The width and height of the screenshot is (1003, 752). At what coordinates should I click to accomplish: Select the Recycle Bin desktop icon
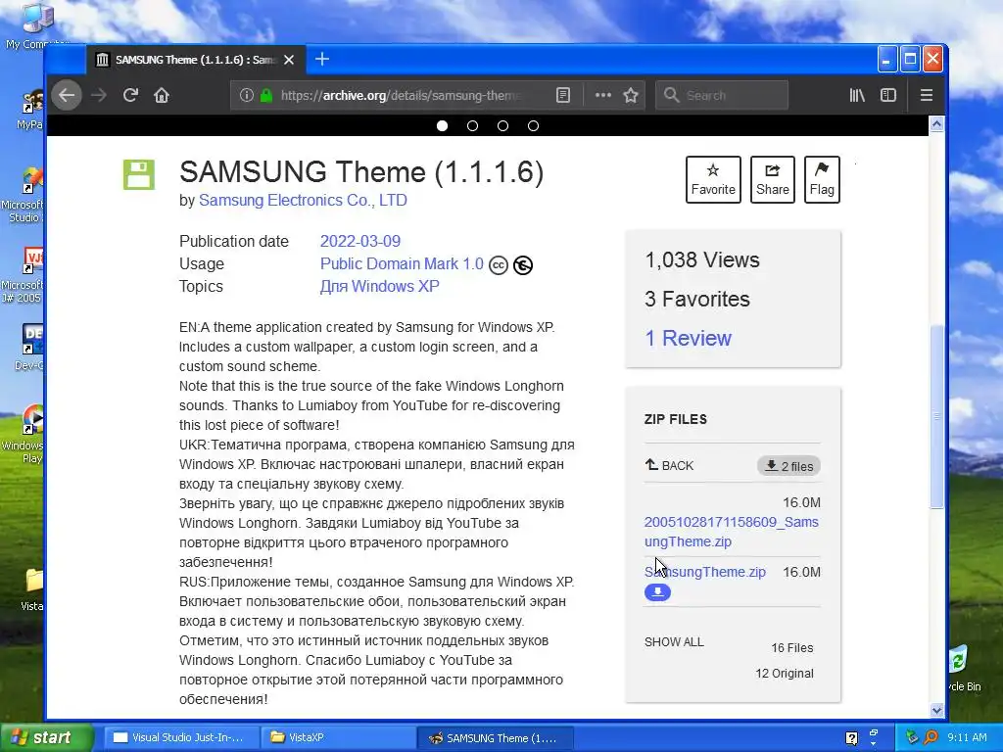[964, 668]
